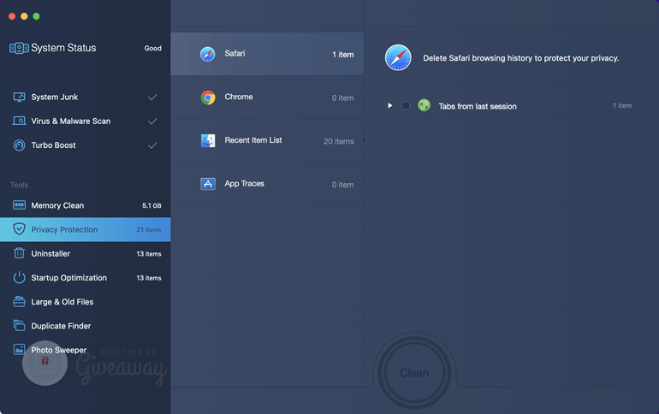Tick the Tabs from last session checkbox
The height and width of the screenshot is (414, 659).
coord(406,105)
